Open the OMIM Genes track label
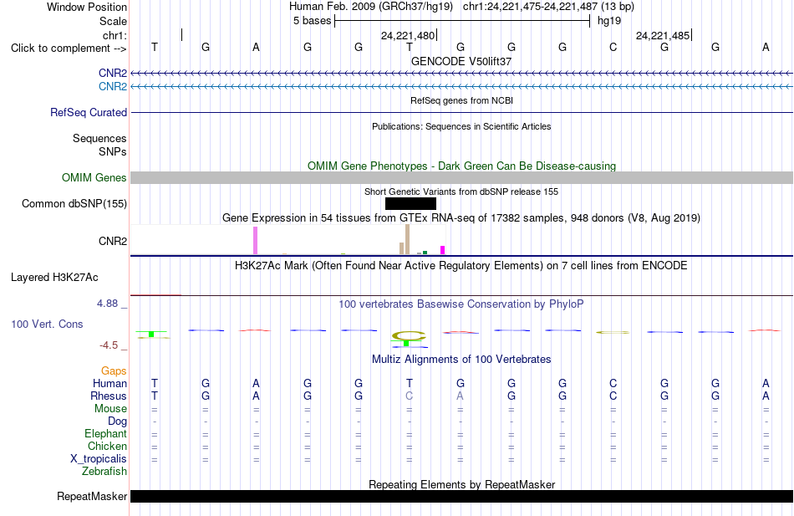 click(x=94, y=177)
